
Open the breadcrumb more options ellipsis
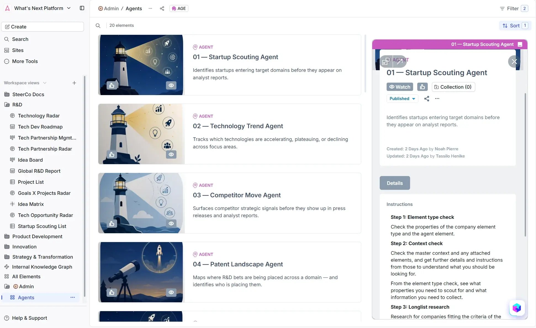coord(150,8)
